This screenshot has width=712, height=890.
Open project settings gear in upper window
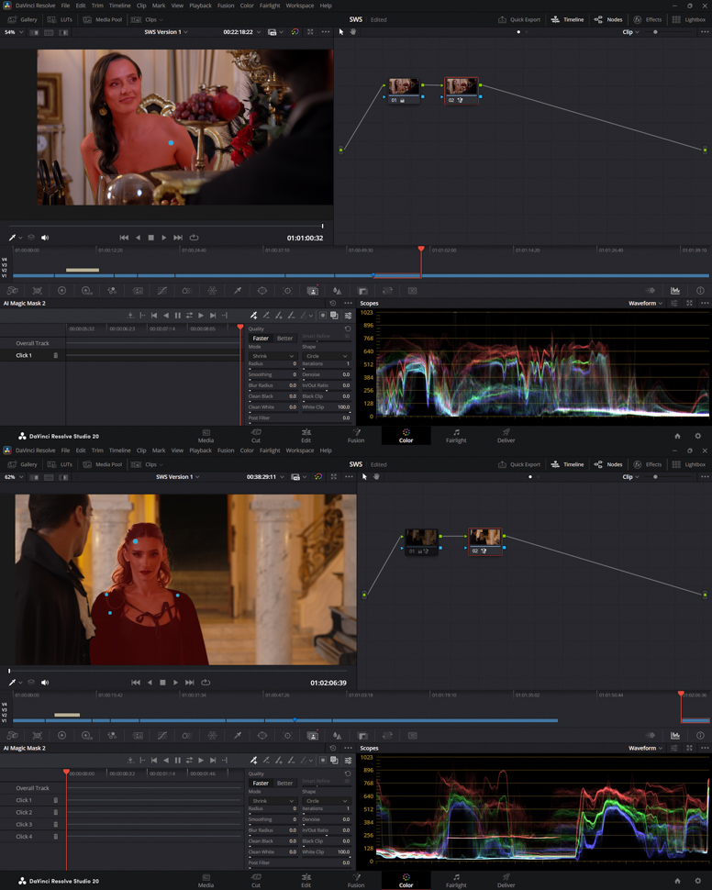(x=697, y=437)
